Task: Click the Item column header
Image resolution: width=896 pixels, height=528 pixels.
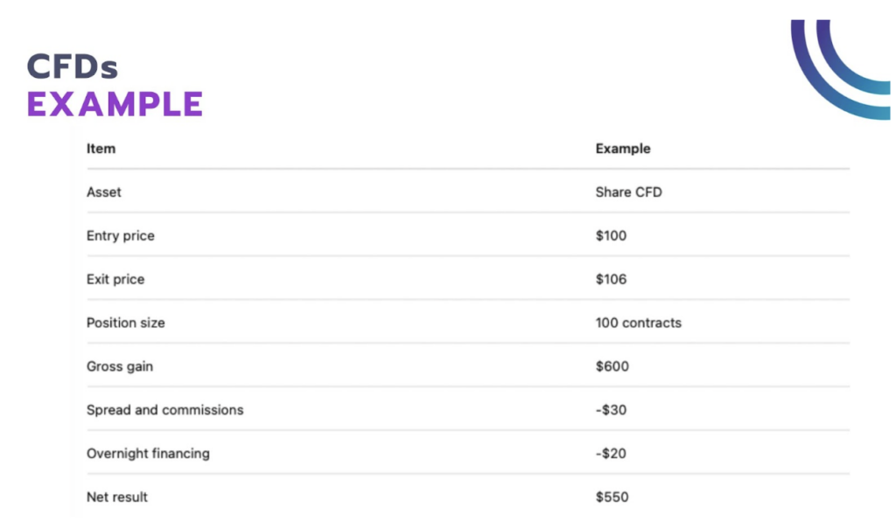Action: [x=100, y=149]
